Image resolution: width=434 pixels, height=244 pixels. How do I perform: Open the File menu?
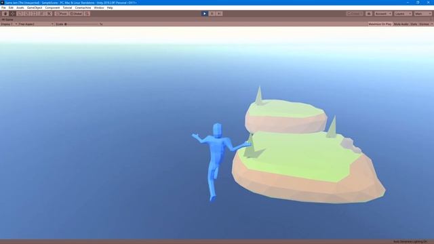[x=3, y=7]
